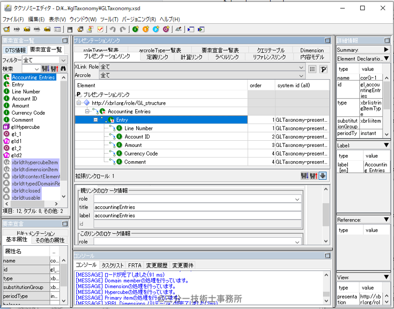Maximize the プレゼンテーションリンク panel
The height and width of the screenshot is (309, 394).
click(x=327, y=40)
